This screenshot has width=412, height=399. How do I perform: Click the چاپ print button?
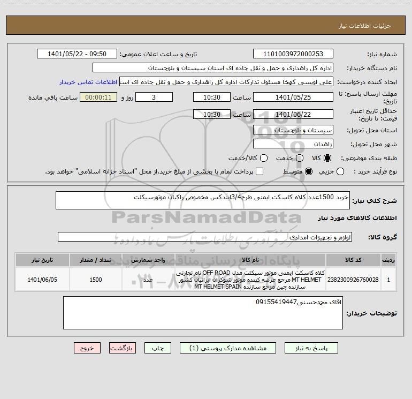click(x=158, y=348)
